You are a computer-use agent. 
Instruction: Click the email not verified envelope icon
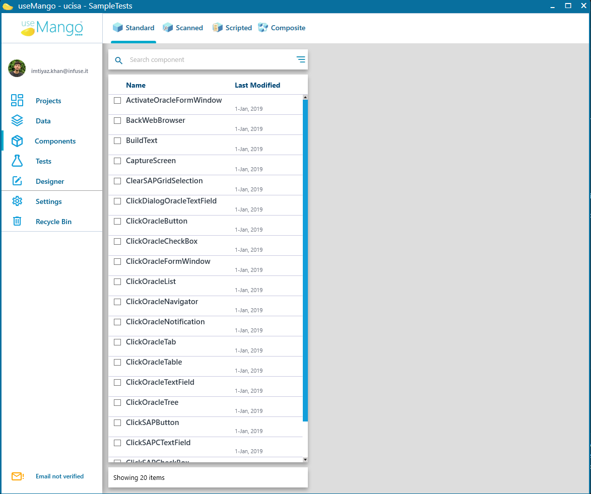17,476
